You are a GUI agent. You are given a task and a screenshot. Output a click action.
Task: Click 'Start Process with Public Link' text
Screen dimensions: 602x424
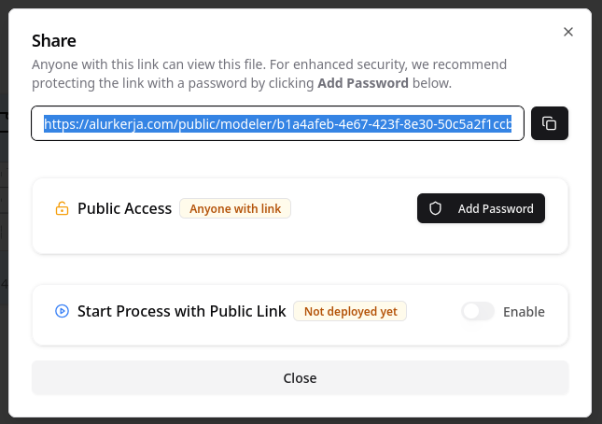(x=181, y=311)
